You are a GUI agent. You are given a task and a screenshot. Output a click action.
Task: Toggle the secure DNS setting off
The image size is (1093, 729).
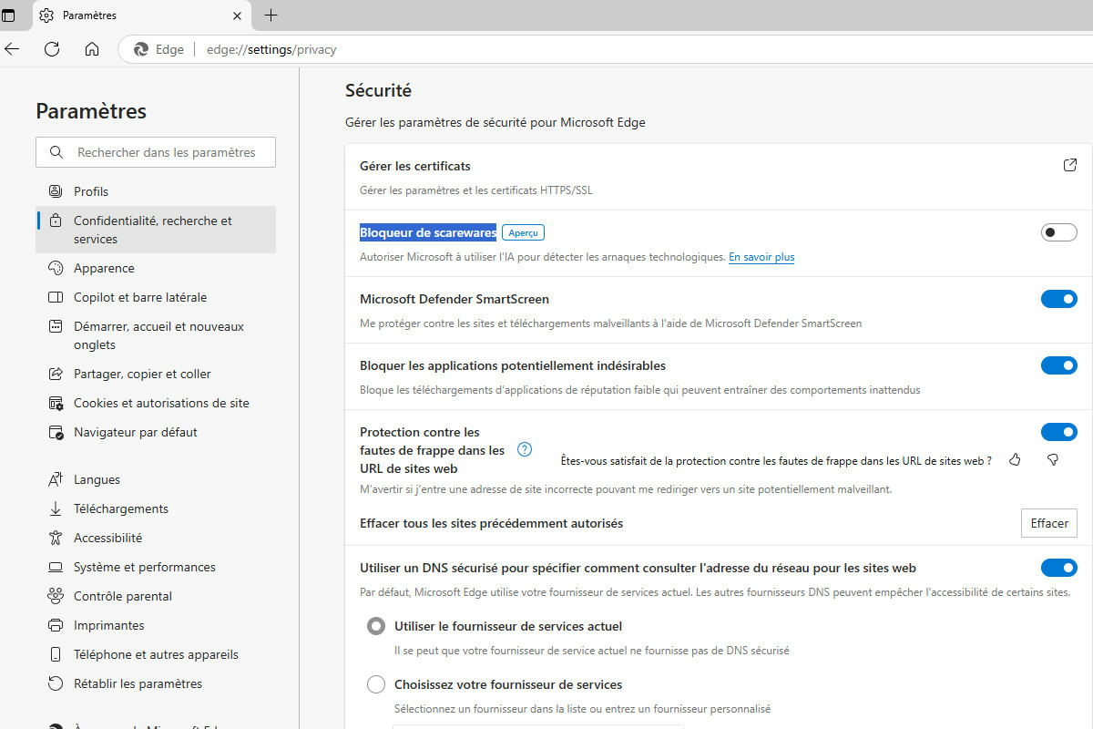(1058, 568)
